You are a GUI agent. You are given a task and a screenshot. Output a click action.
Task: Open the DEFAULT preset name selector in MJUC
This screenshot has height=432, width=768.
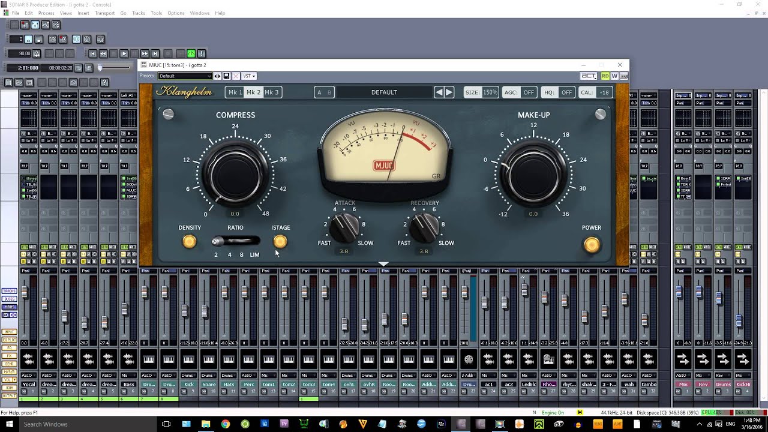point(384,92)
